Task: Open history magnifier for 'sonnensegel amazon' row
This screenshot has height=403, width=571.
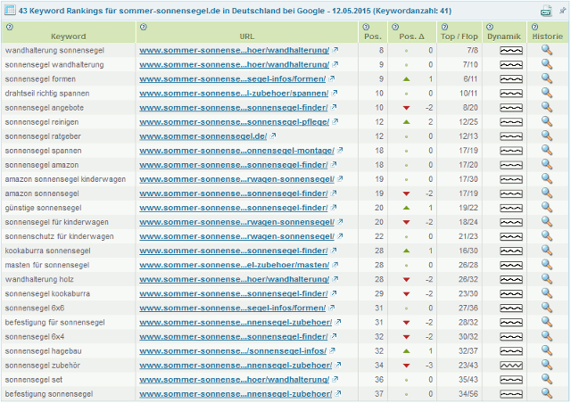Action: (546, 164)
